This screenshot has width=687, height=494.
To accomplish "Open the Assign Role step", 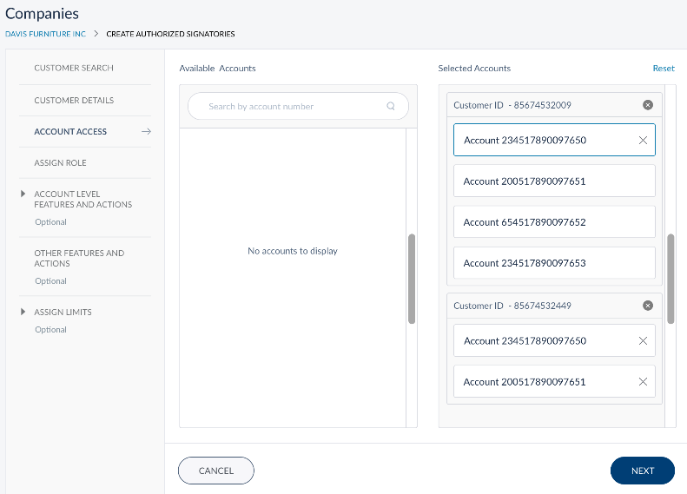I will pos(60,163).
